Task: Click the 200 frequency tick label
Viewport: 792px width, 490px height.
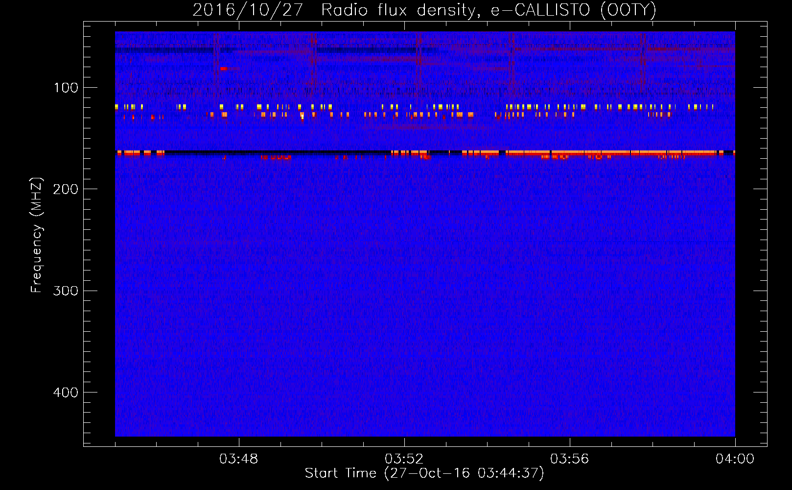Action: (x=66, y=189)
